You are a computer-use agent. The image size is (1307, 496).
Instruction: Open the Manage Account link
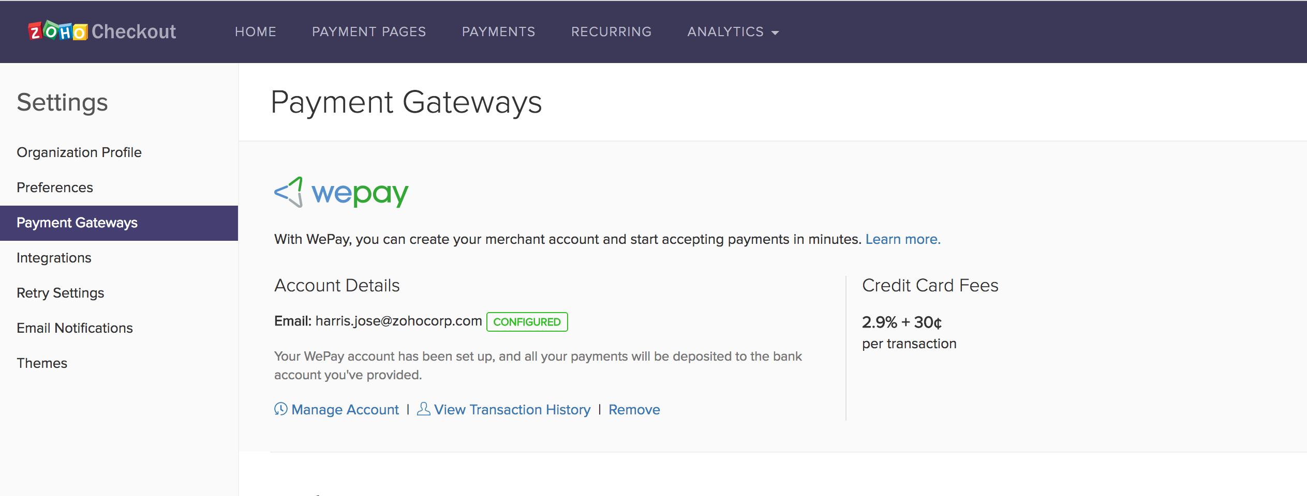345,410
